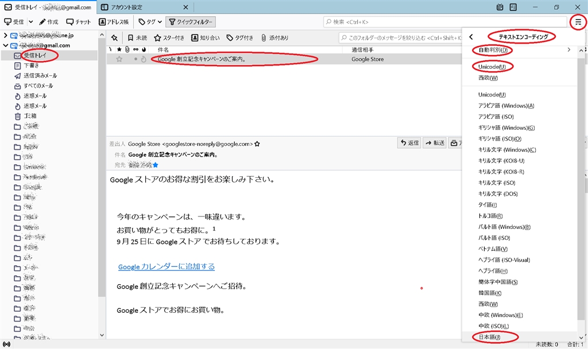588x349 pixels.
Task: Choose タイ語 encoding
Action: [488, 205]
